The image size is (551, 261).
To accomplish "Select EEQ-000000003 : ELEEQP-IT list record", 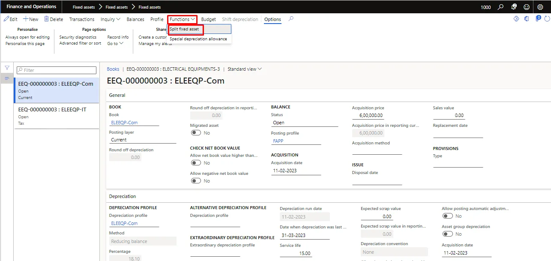I will pos(57,116).
